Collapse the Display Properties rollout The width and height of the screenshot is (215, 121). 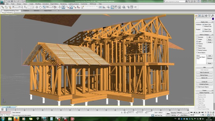(204, 92)
